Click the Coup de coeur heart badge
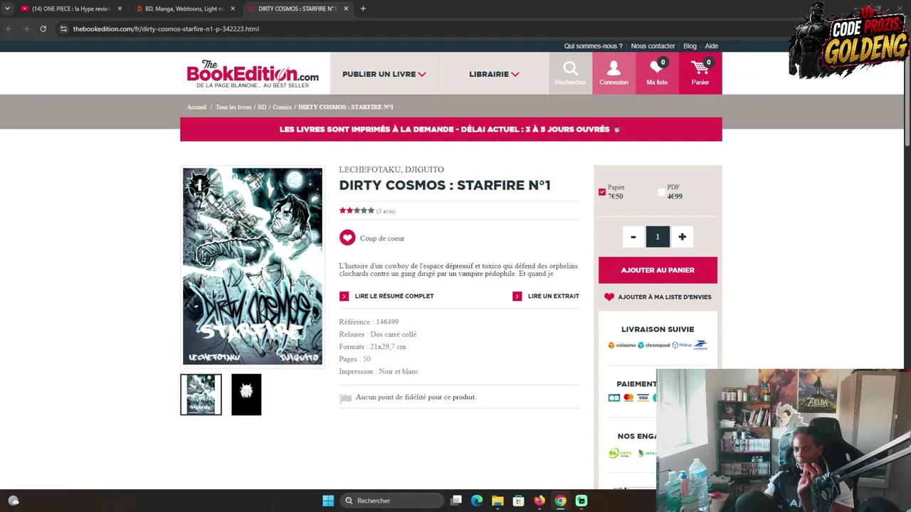 pyautogui.click(x=347, y=238)
